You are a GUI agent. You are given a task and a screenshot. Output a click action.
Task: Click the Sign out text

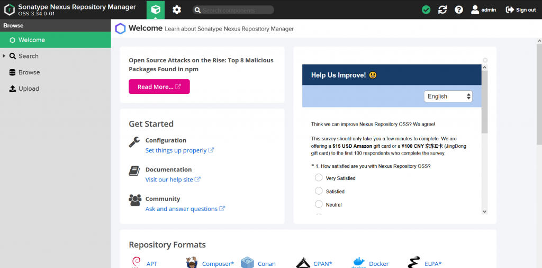pos(526,10)
